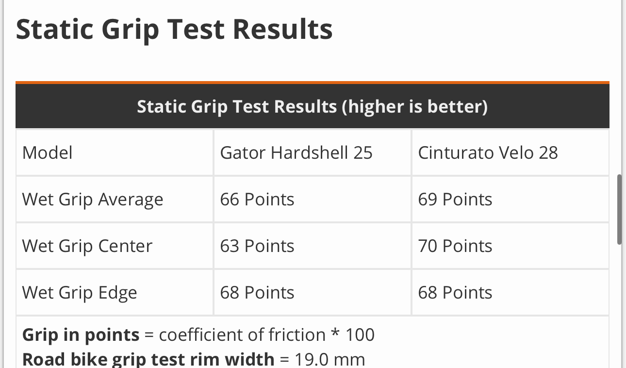Click the bold 'Grip in points' label

81,335
